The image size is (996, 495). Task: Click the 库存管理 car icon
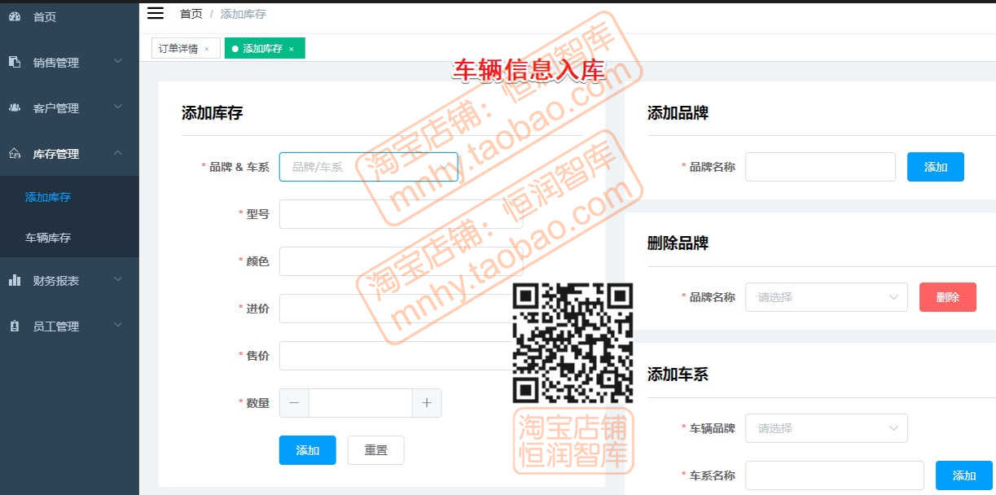click(x=15, y=153)
